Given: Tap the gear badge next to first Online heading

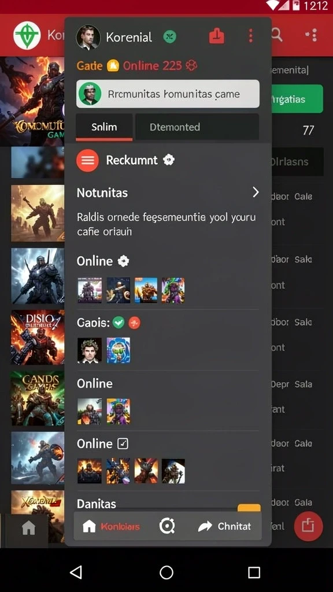Looking at the screenshot, I should click(124, 261).
